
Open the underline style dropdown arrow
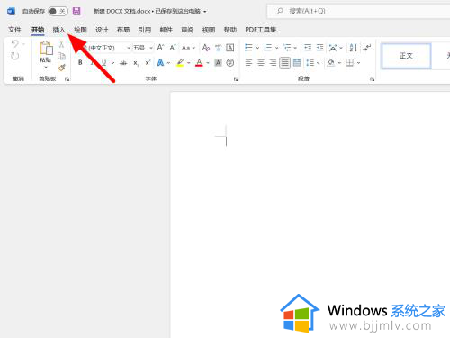pyautogui.click(x=112, y=63)
